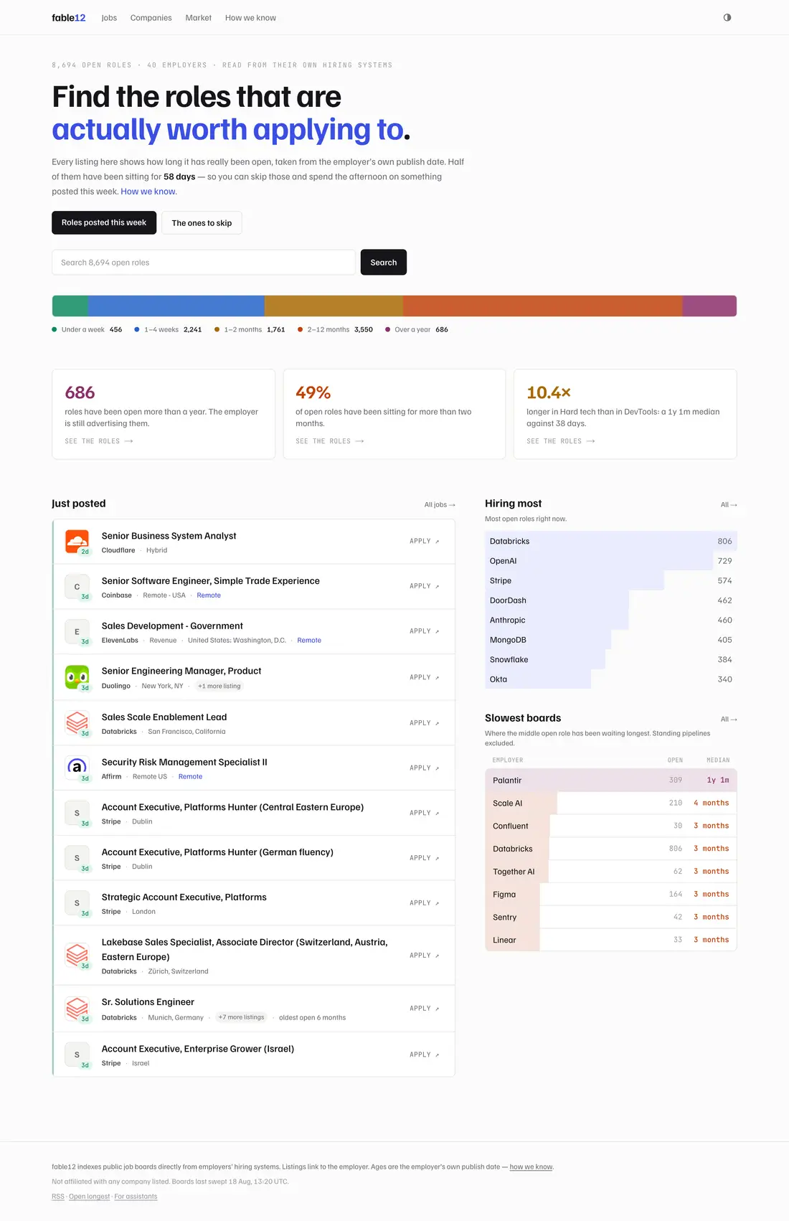Screen dimensions: 789x1221
Task: Open the Scale AI row in Slowest boards
Action: [611, 803]
